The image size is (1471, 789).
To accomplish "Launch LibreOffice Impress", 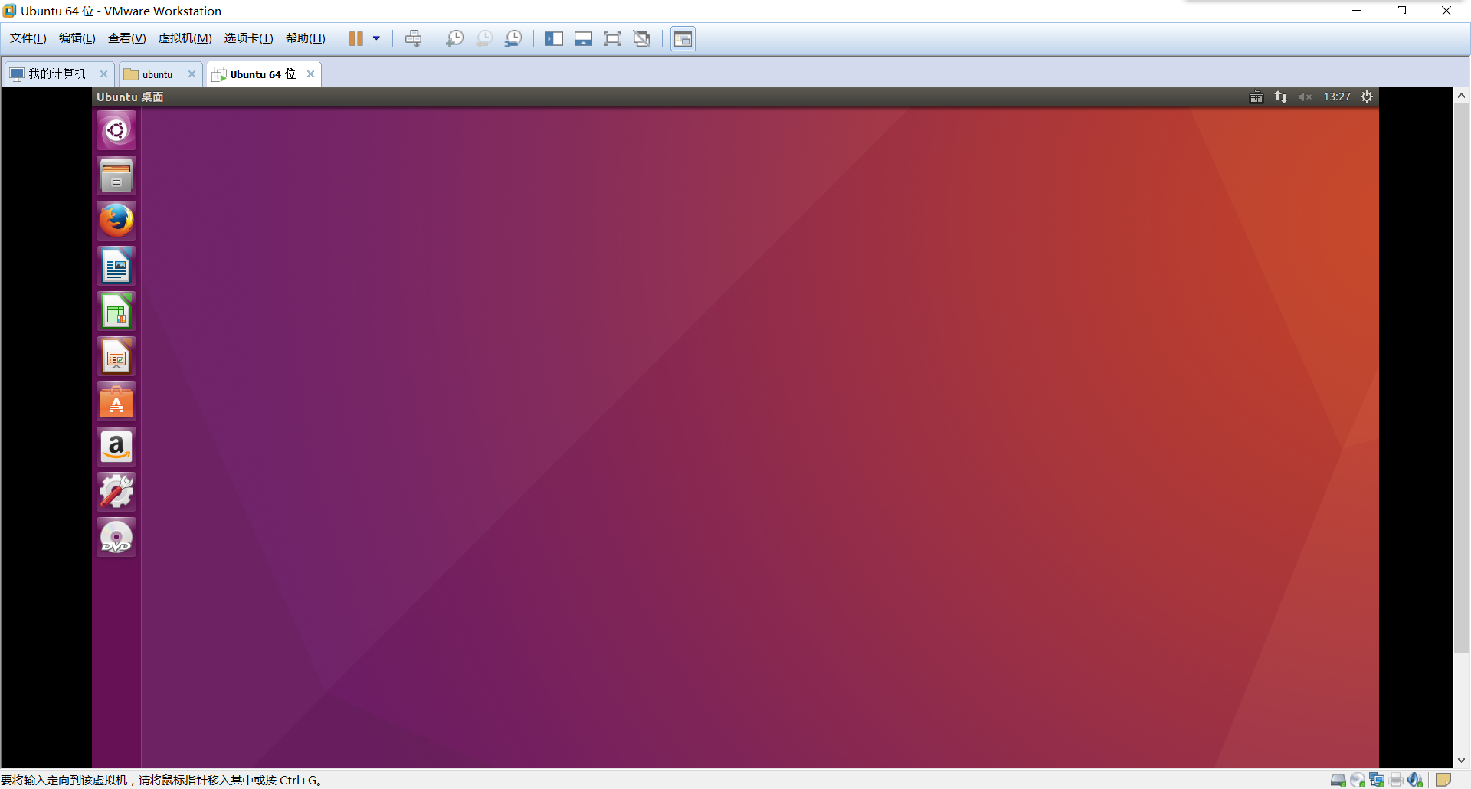I will (x=116, y=356).
